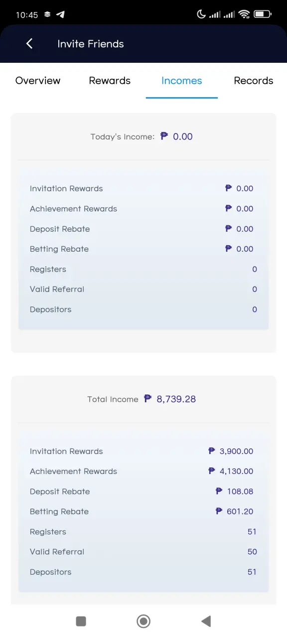This screenshot has height=638, width=287.
Task: Tap the Today's Income amount
Action: (177, 137)
